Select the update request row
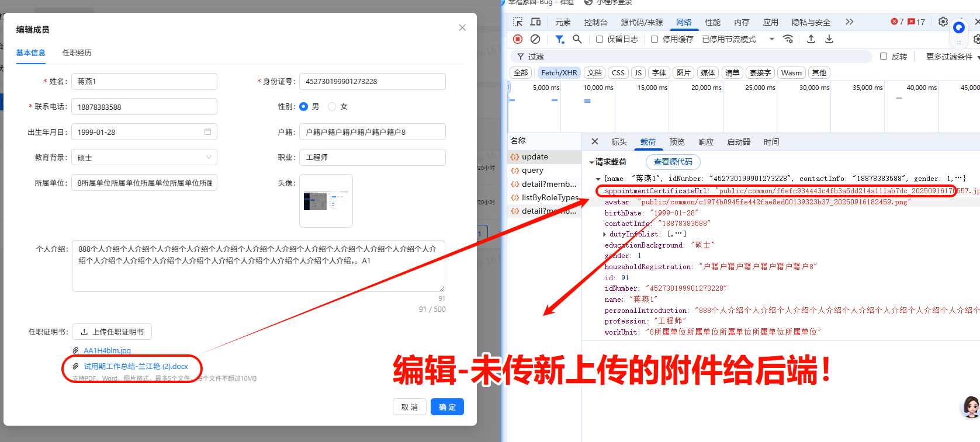 pyautogui.click(x=545, y=156)
